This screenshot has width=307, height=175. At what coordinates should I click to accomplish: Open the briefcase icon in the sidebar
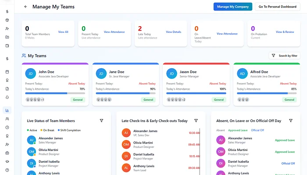tap(7, 153)
